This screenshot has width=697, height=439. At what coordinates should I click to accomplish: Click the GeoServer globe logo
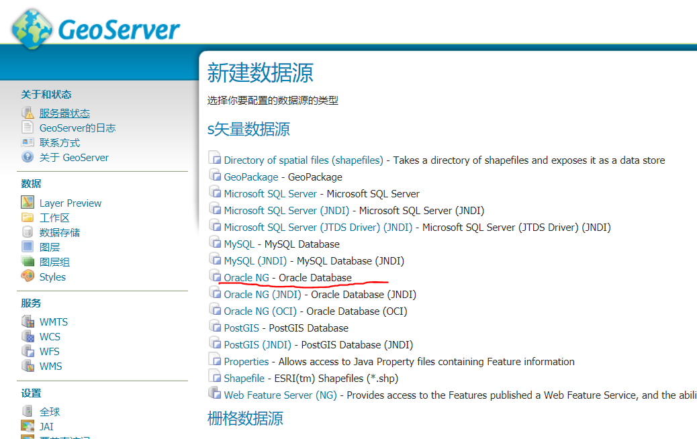tap(31, 29)
